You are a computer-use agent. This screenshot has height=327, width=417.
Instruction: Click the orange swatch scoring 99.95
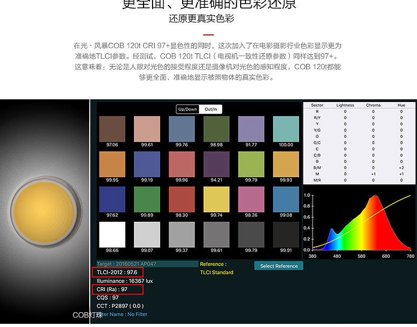point(112,164)
